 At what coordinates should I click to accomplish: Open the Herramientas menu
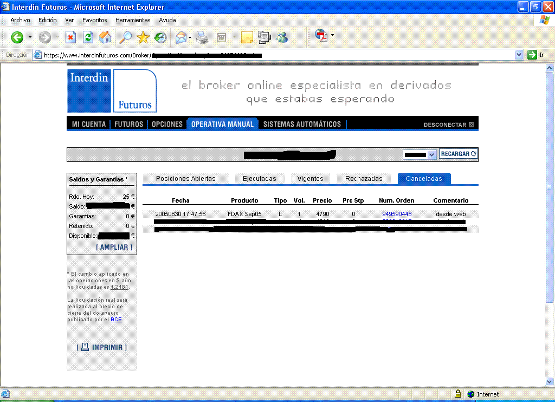tap(133, 20)
